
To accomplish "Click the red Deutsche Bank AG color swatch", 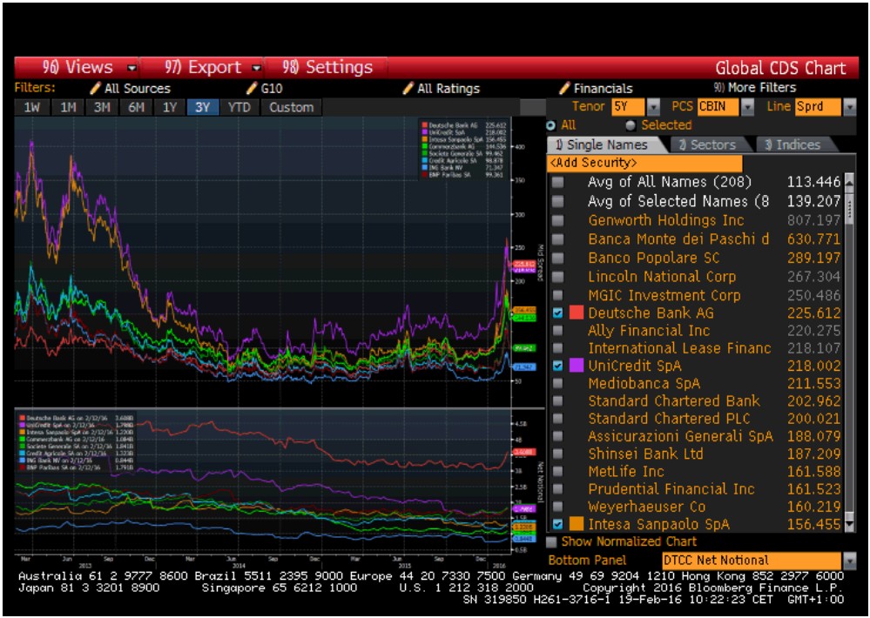I will tap(577, 312).
